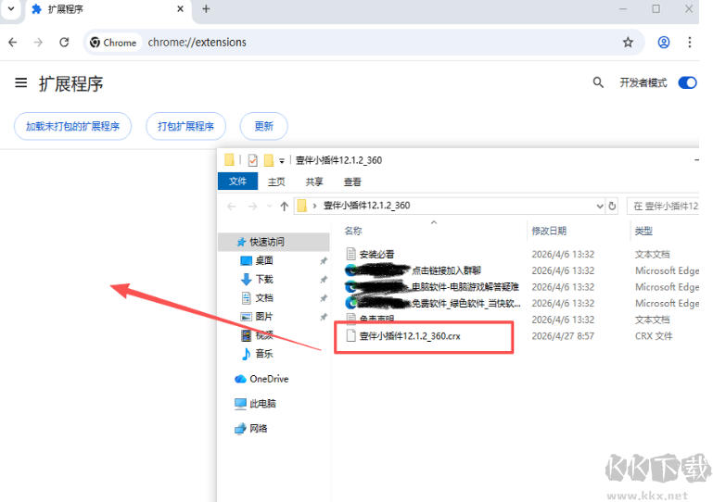This screenshot has height=502, width=713.
Task: Search extensions with the magnifier icon
Action: 598,82
